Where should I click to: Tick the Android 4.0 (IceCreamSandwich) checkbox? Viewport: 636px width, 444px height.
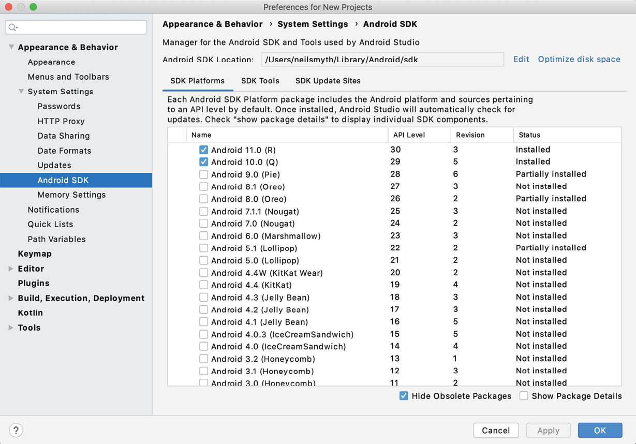point(204,346)
